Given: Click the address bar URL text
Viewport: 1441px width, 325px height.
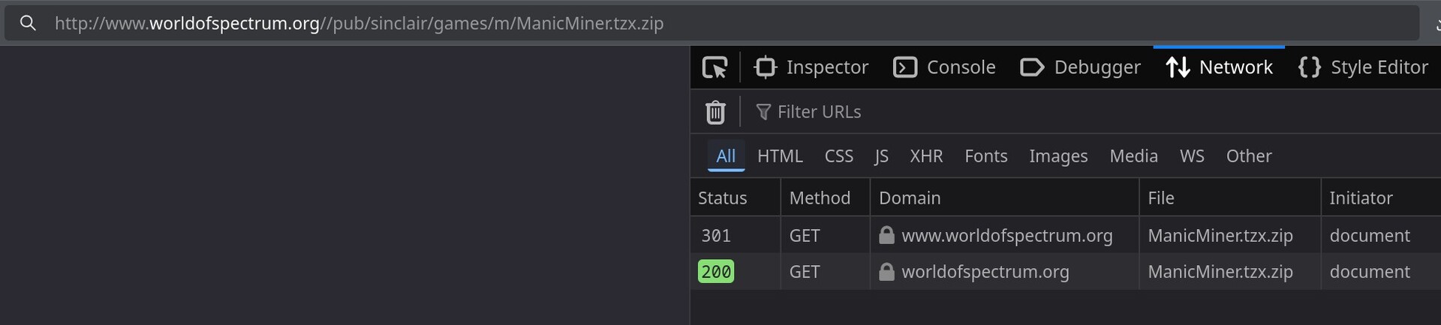Looking at the screenshot, I should (x=359, y=23).
